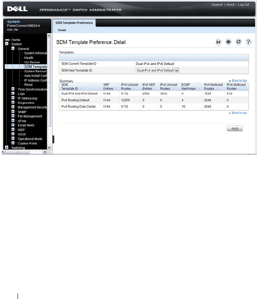Collapse the System tree node
The height and width of the screenshot is (299, 262).
point(7,44)
